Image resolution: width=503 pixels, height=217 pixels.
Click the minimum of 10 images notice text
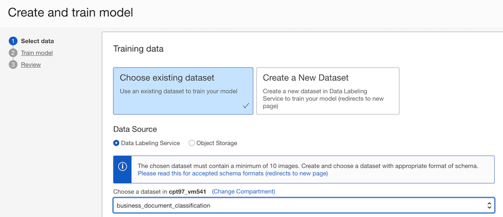pos(308,166)
